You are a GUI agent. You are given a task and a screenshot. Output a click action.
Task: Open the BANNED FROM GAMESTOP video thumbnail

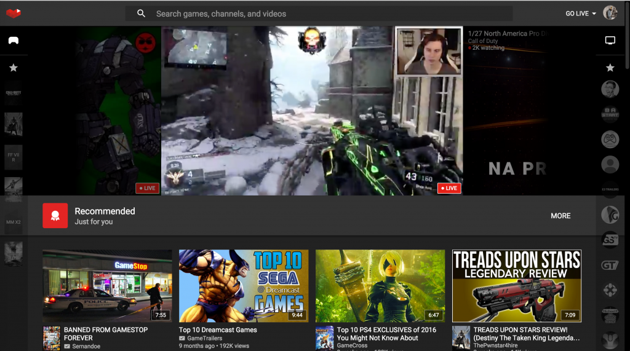(107, 286)
